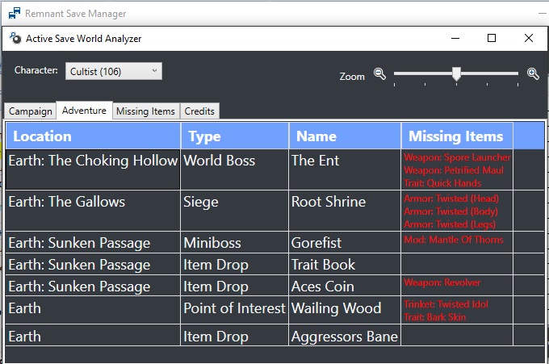Minimize the World Analyzer window

(455, 38)
